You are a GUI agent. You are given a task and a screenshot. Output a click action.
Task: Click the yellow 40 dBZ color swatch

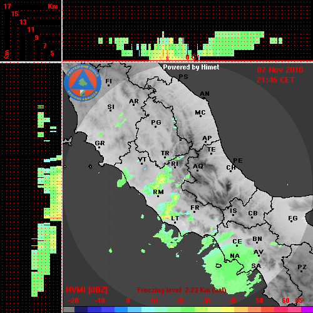(227, 309)
